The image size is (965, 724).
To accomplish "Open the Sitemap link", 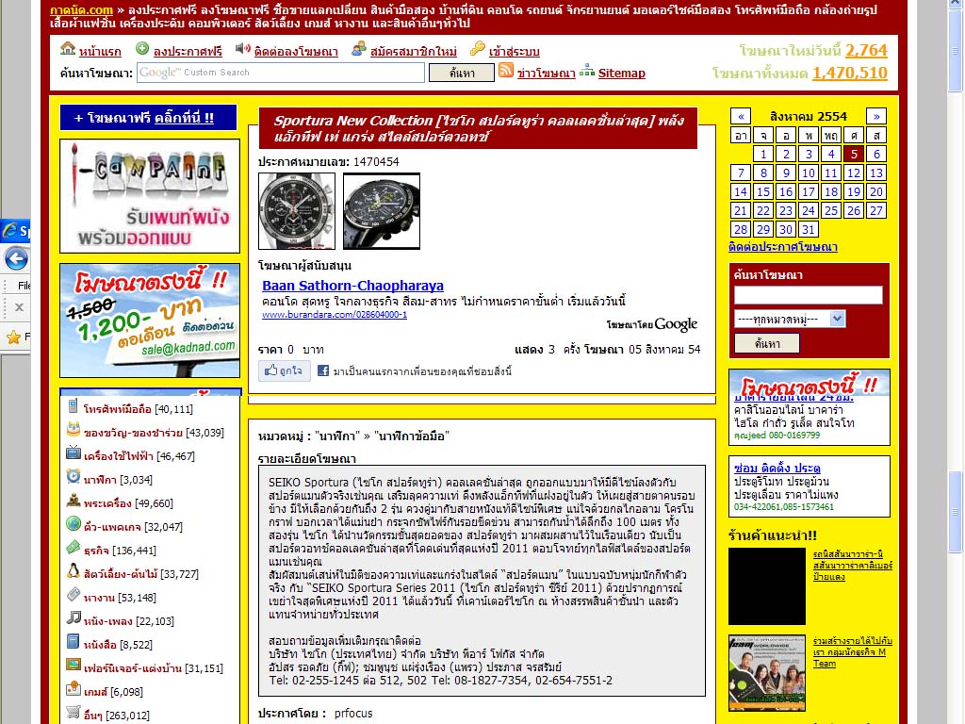I will (x=622, y=74).
